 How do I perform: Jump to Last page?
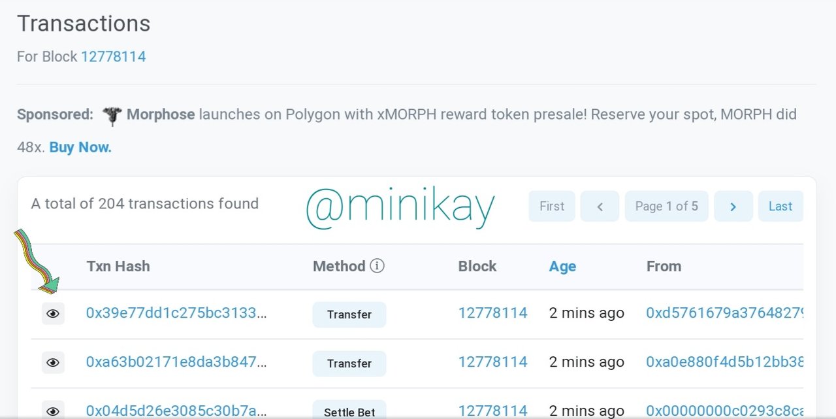click(780, 207)
